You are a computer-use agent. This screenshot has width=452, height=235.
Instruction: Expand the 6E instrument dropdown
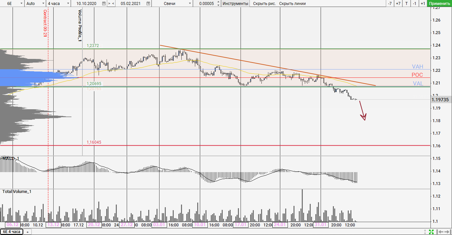(x=22, y=4)
